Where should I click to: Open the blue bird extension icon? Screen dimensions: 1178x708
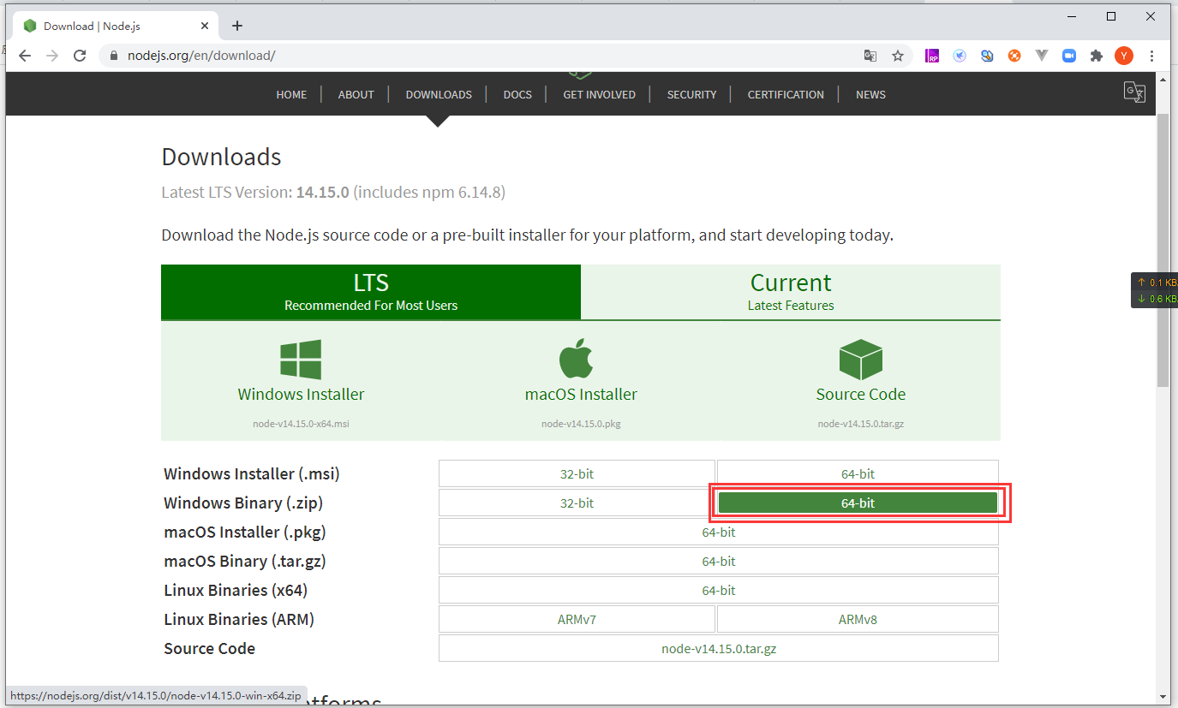(960, 56)
